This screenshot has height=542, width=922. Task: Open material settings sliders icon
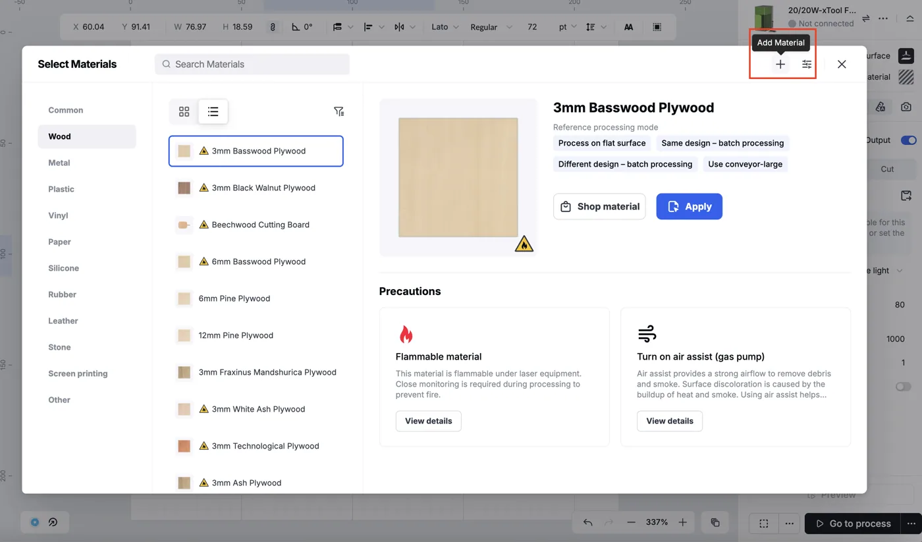coord(807,64)
